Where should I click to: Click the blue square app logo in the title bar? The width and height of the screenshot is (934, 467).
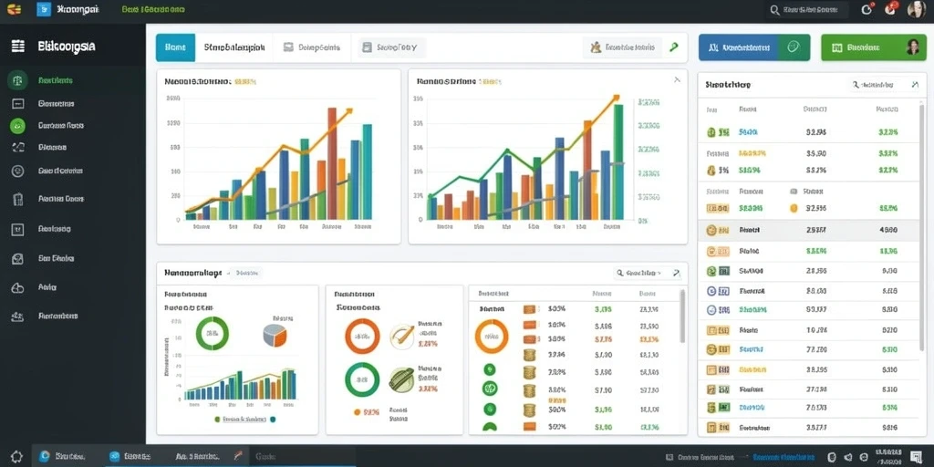tap(44, 9)
